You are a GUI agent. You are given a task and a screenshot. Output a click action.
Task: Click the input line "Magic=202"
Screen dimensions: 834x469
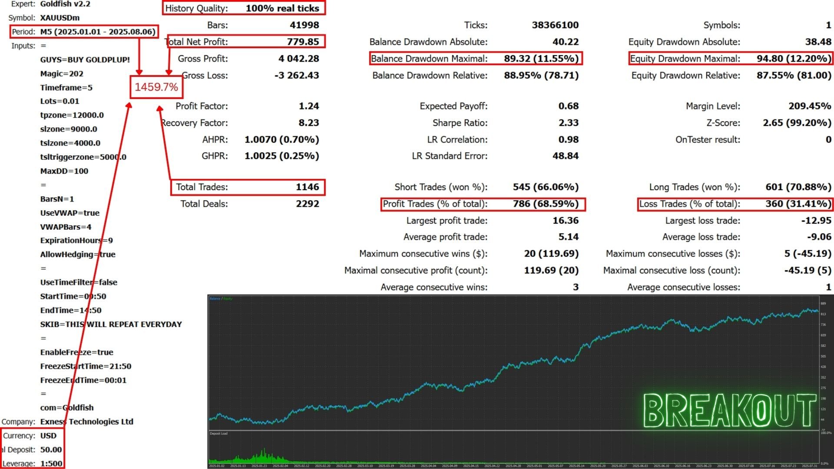tap(62, 74)
